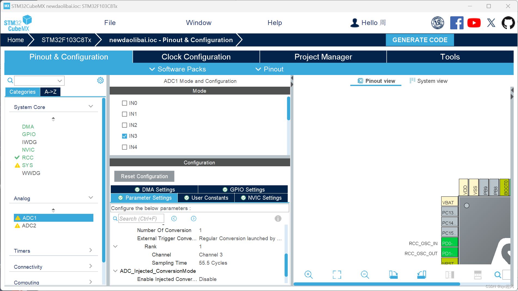Open the GPIO Settings tab

pyautogui.click(x=243, y=189)
